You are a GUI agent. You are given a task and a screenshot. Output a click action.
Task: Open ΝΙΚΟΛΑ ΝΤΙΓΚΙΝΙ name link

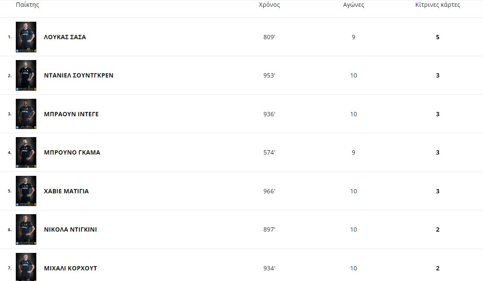[x=70, y=229]
